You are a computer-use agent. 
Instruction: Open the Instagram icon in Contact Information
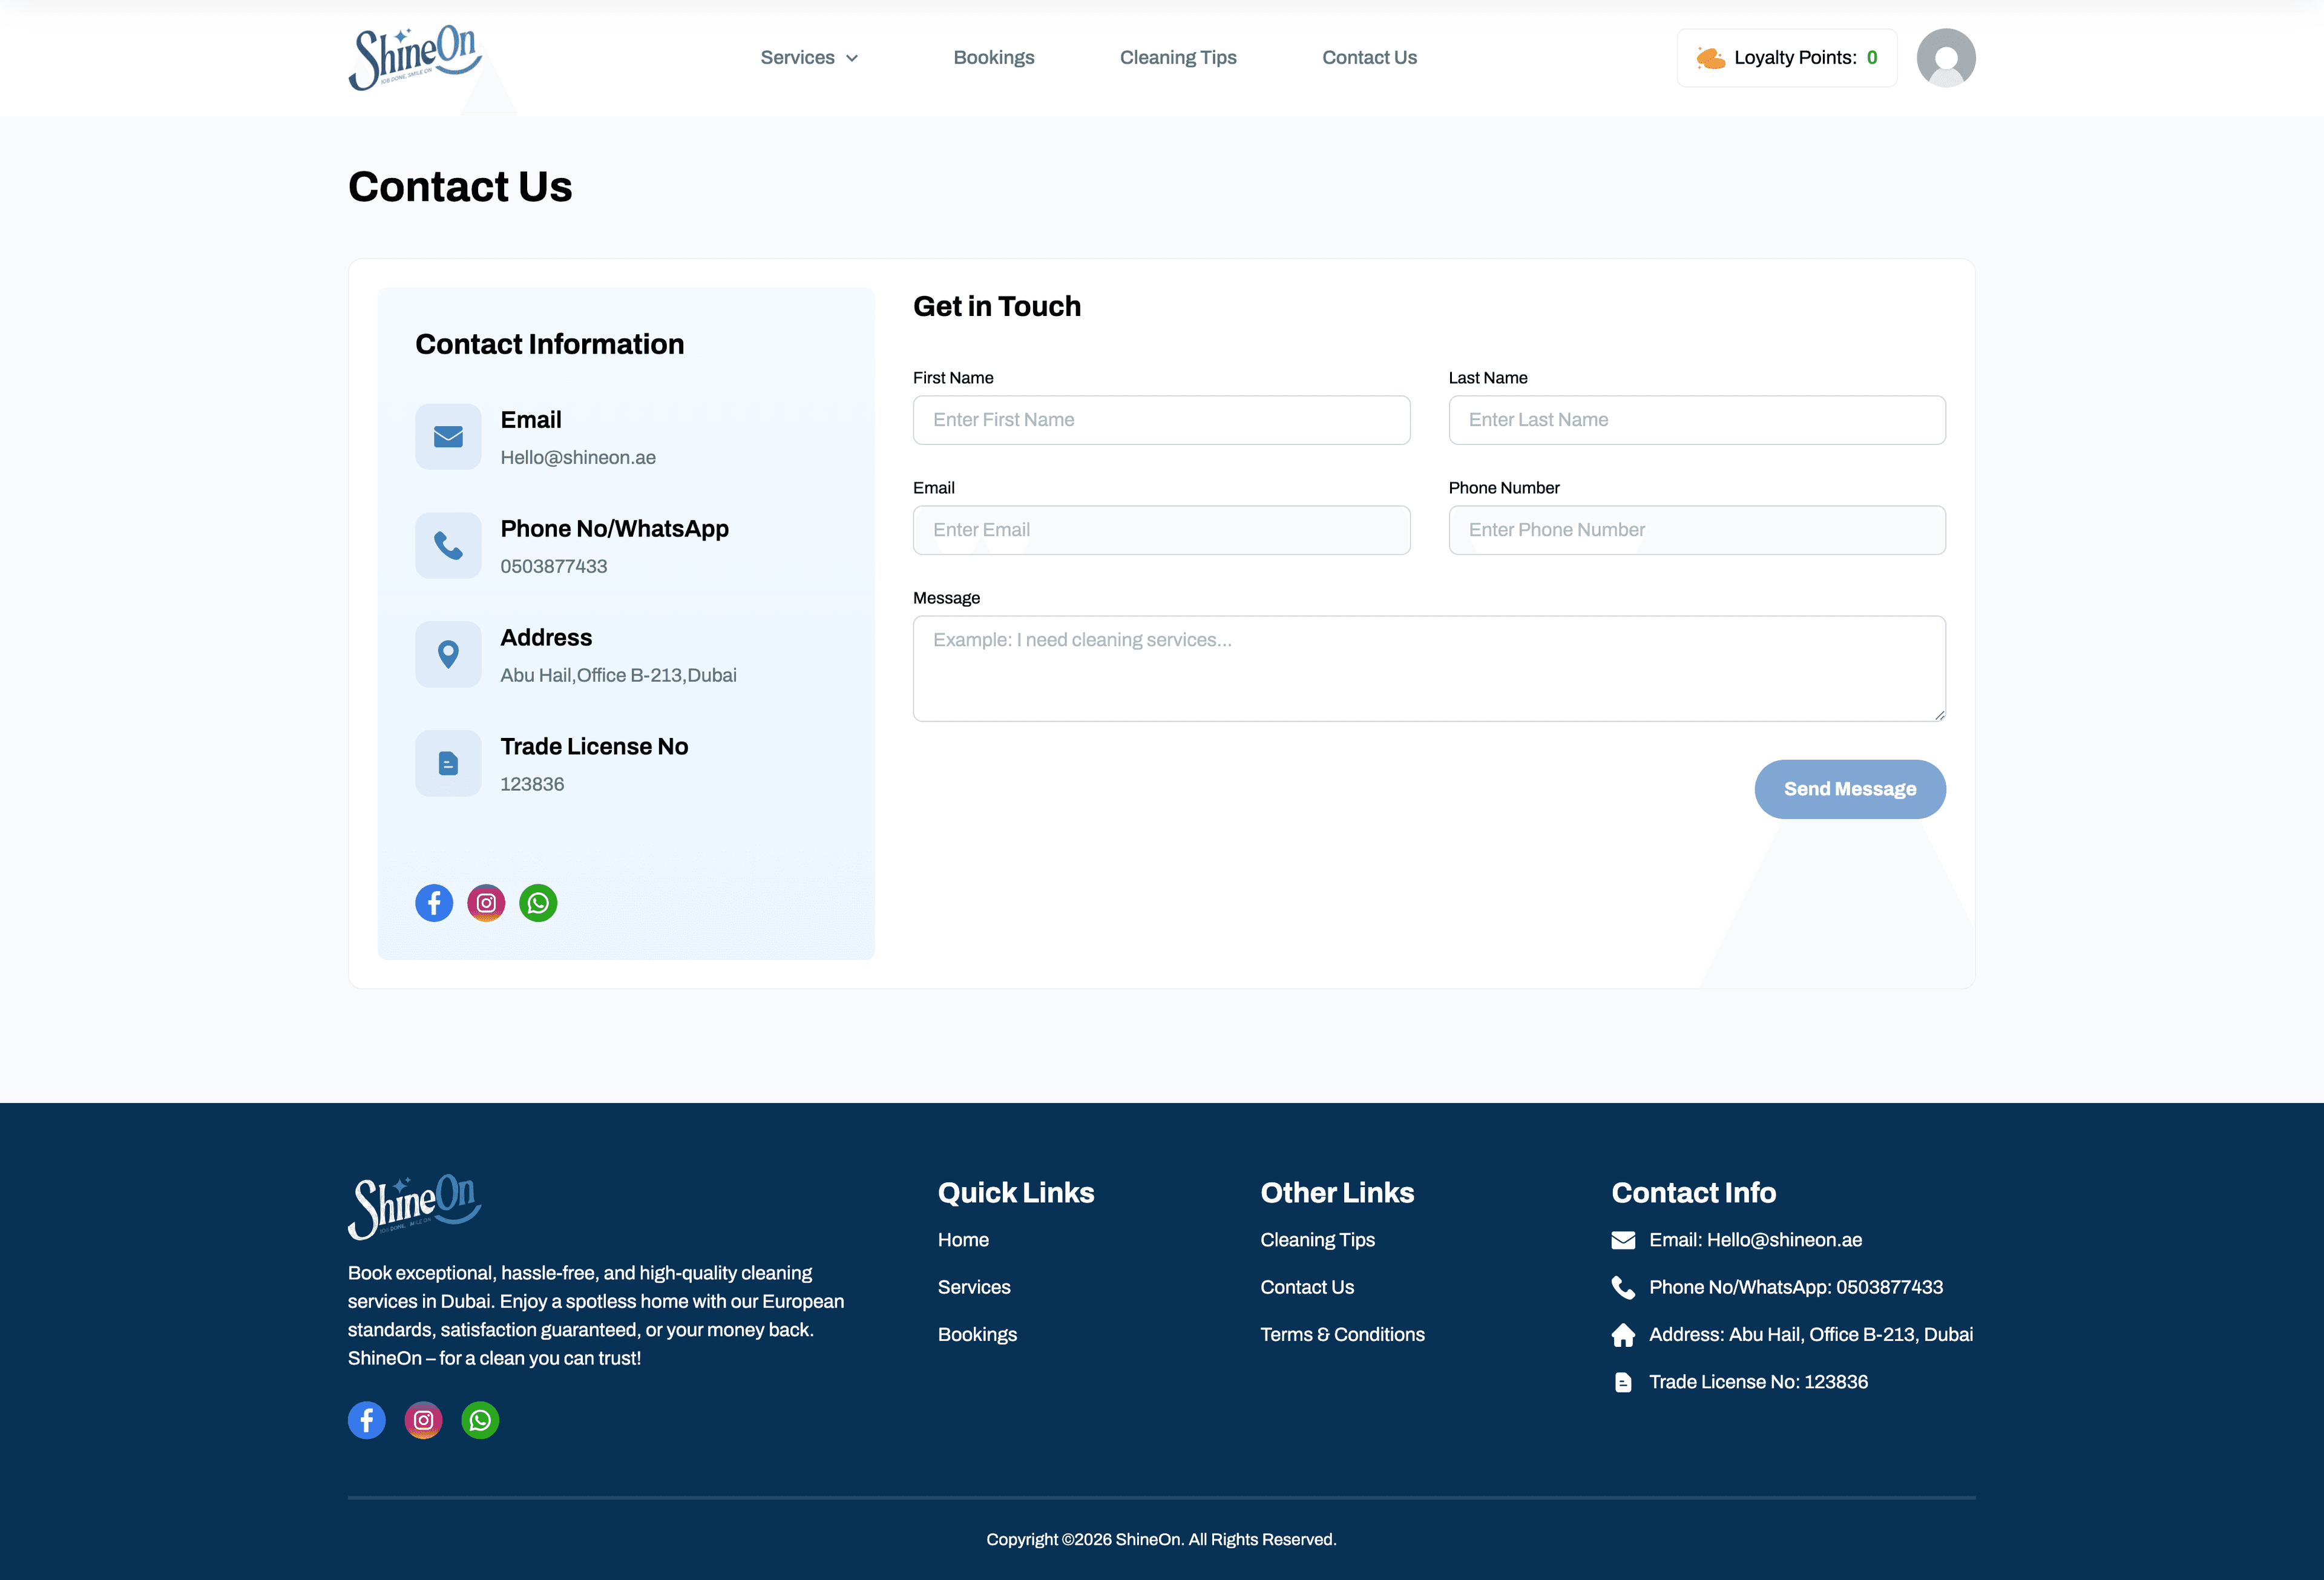pyautogui.click(x=486, y=903)
